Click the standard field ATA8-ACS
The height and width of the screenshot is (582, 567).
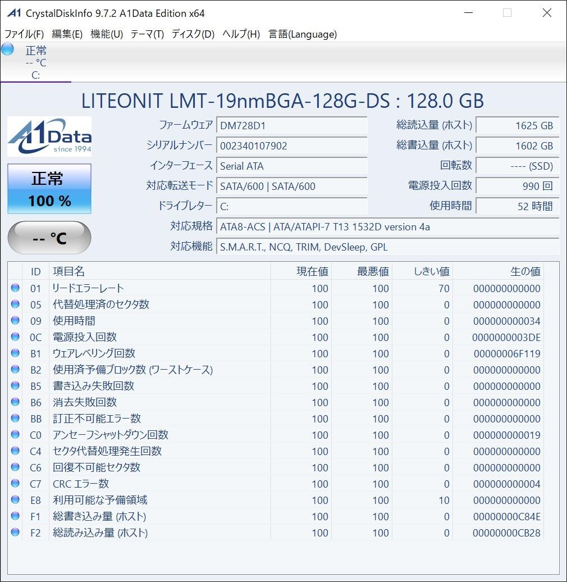(388, 227)
